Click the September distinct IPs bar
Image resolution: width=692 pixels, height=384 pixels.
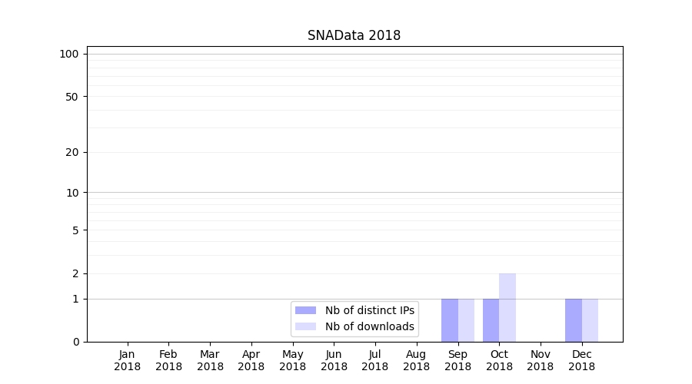[x=450, y=320]
